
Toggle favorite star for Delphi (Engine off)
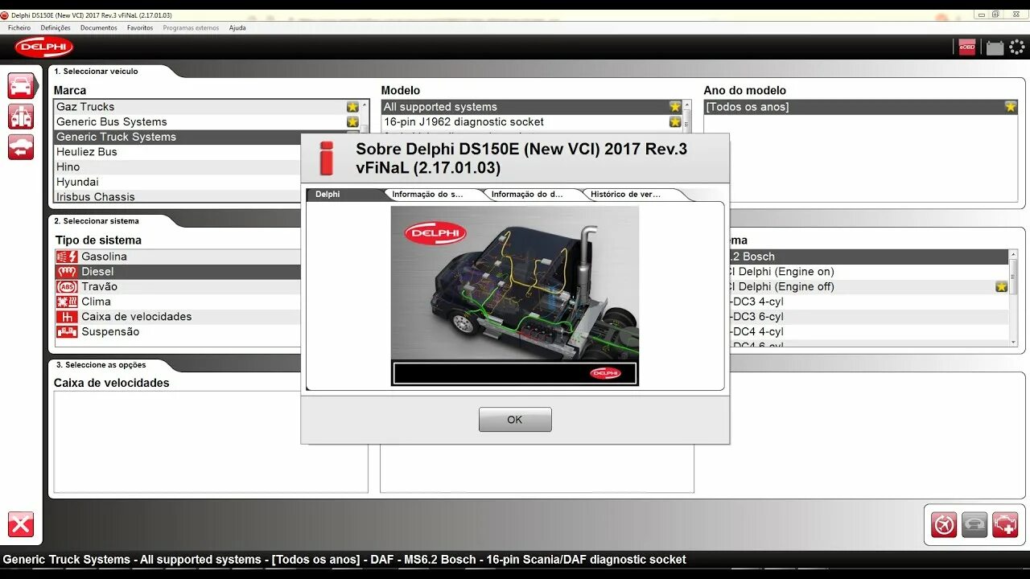coord(1001,287)
